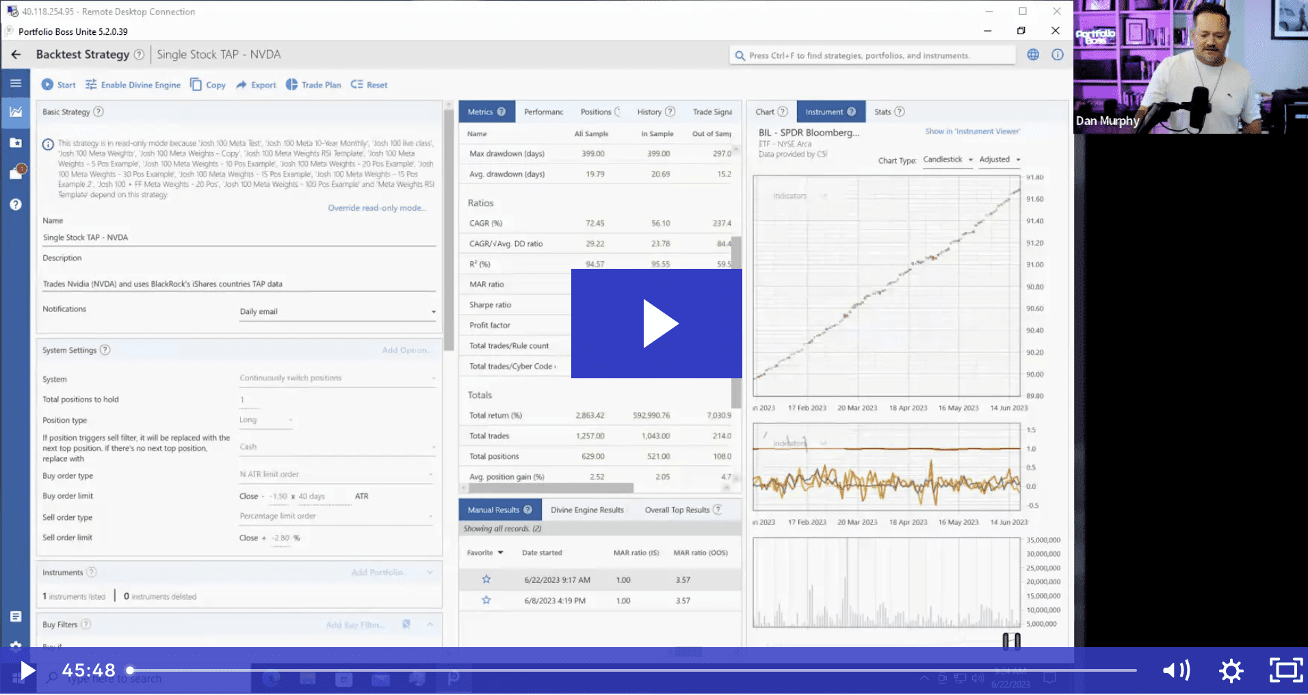Open the Adjusted price dropdown

[x=999, y=159]
